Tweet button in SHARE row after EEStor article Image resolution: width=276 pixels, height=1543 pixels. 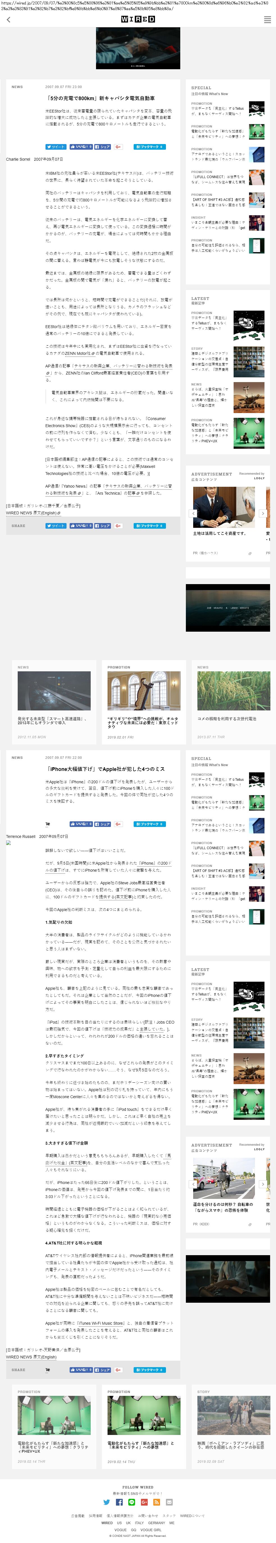click(56, 526)
